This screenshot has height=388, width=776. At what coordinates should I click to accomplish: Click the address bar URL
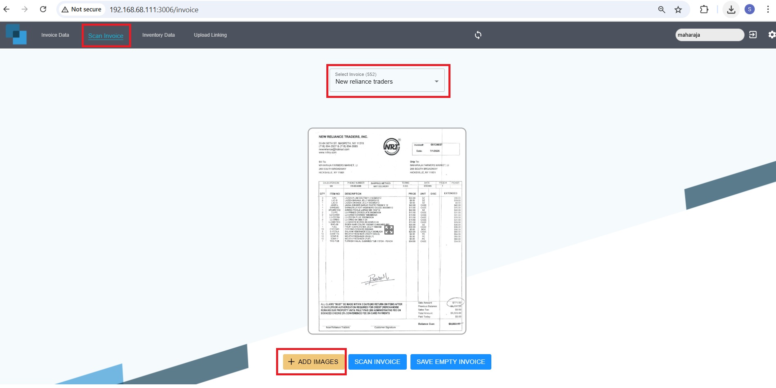tap(154, 10)
